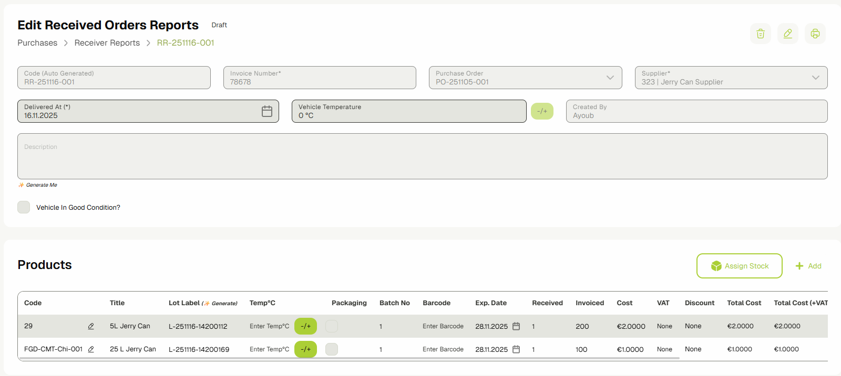Expand the Purchase Order dropdown
The image size is (841, 376).
pos(610,78)
